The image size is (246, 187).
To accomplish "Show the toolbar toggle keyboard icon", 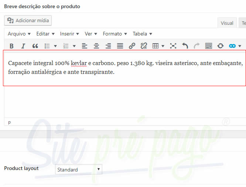I will 209,46.
